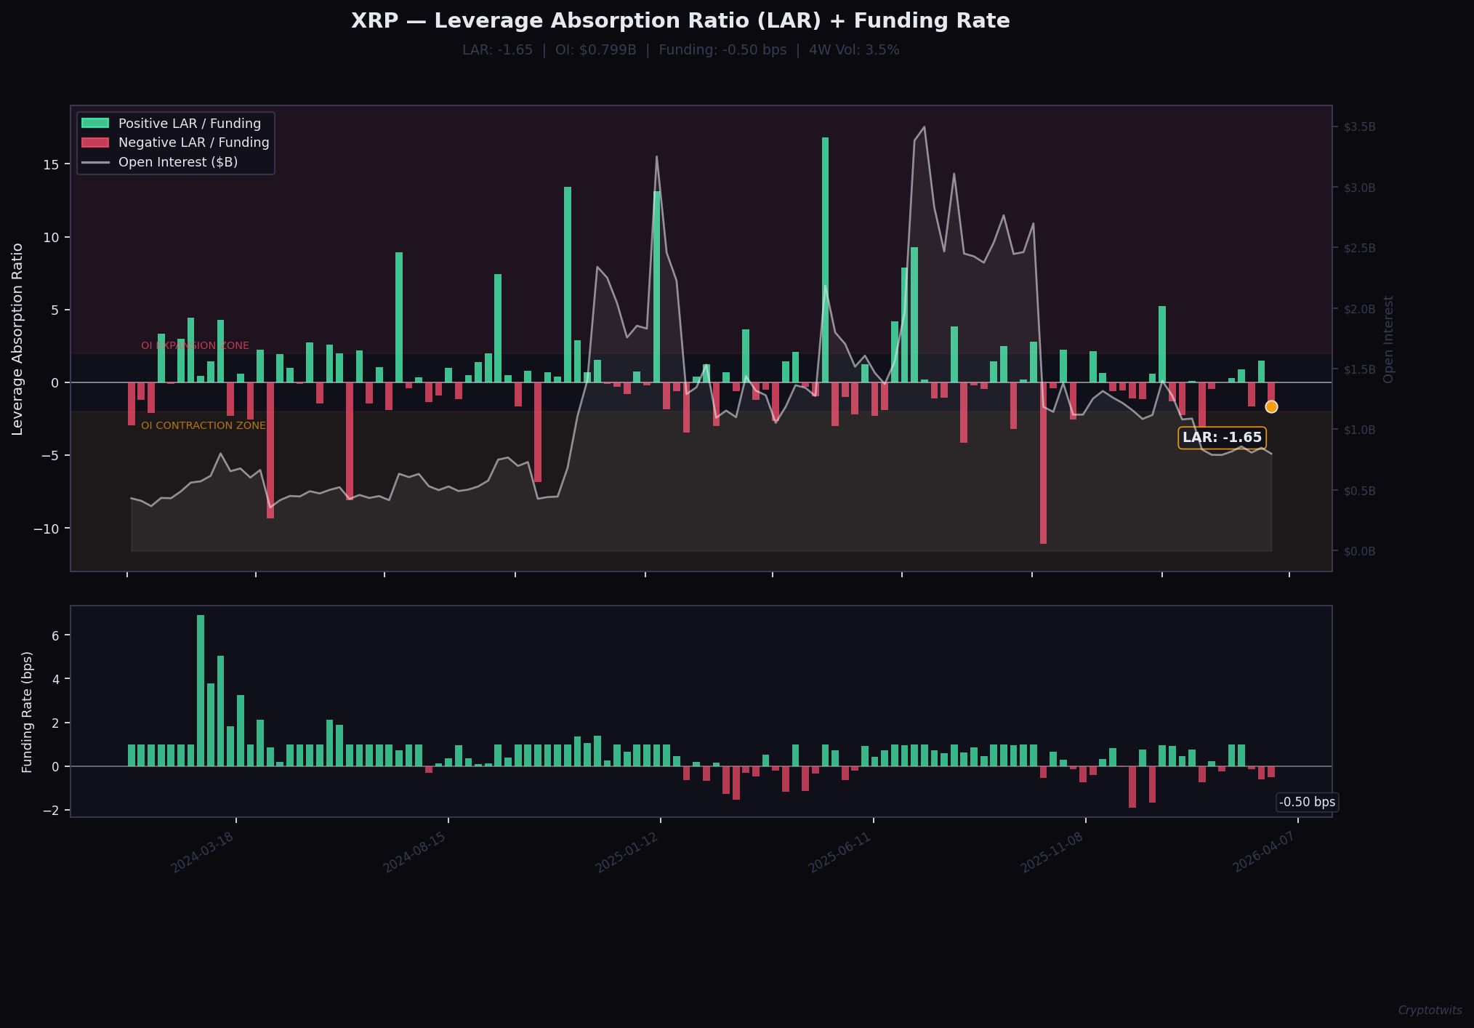1474x1028 pixels.
Task: Click the chart title text
Action: (x=680, y=21)
